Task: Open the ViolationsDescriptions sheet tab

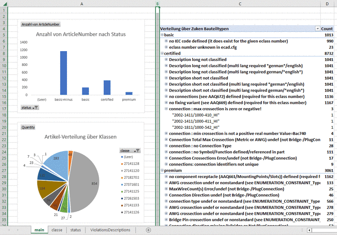Action: [x=110, y=230]
